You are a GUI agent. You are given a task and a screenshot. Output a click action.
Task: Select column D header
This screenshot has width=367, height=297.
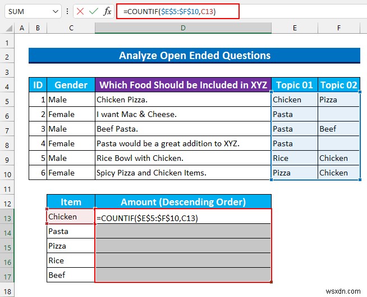[x=183, y=28]
